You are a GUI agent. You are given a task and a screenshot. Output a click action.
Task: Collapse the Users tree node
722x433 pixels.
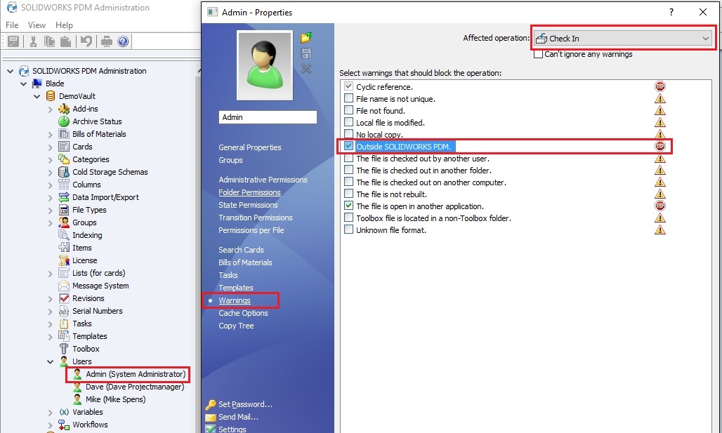(x=51, y=361)
